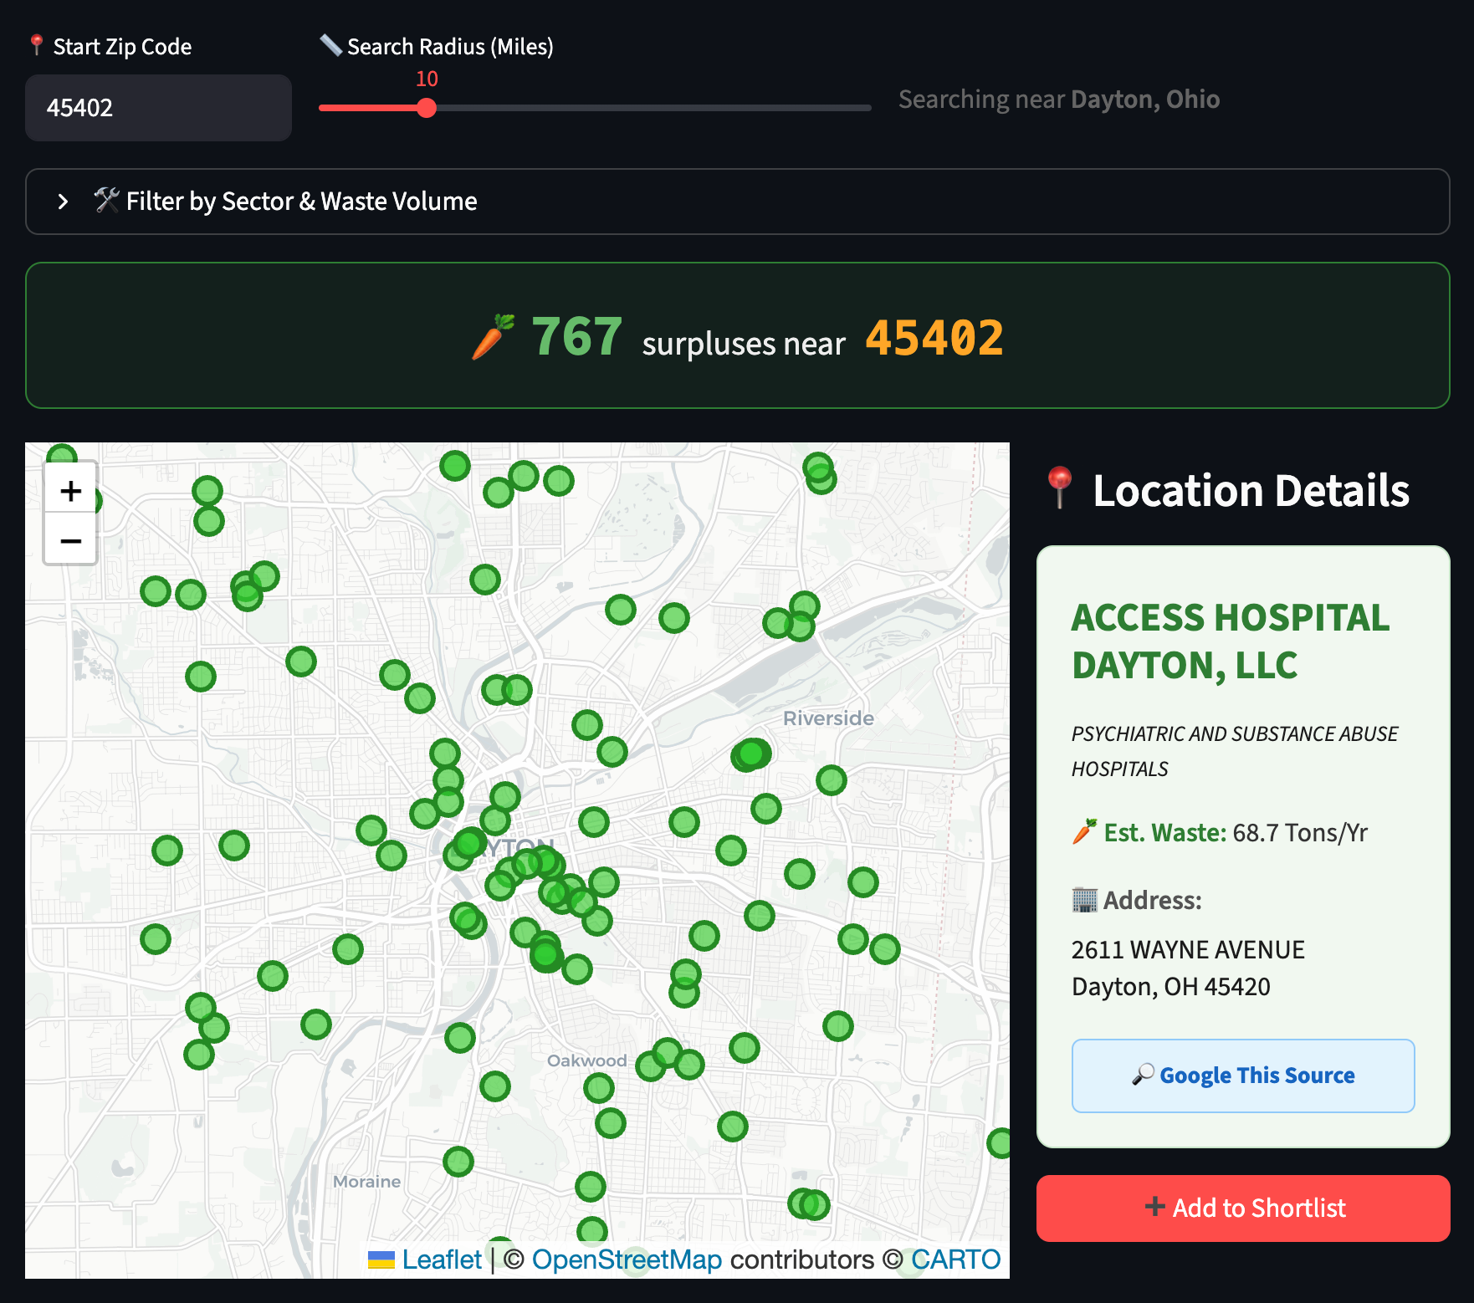
Task: Add Access Hospital Dayton to shortlist
Action: point(1242,1208)
